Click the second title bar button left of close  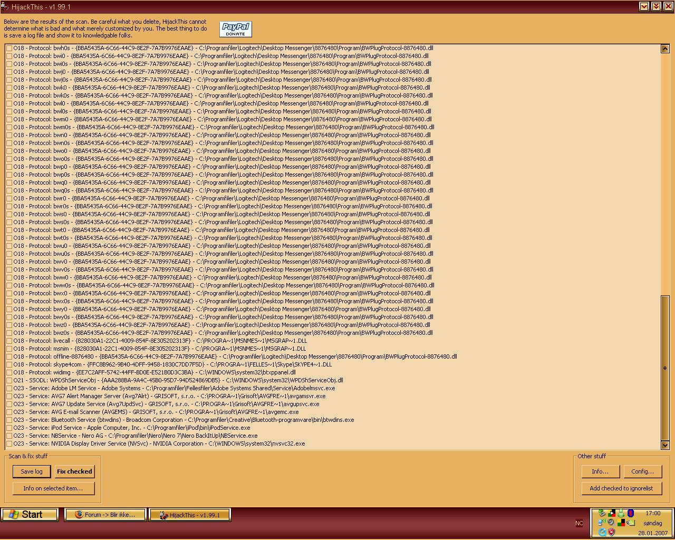pos(644,6)
